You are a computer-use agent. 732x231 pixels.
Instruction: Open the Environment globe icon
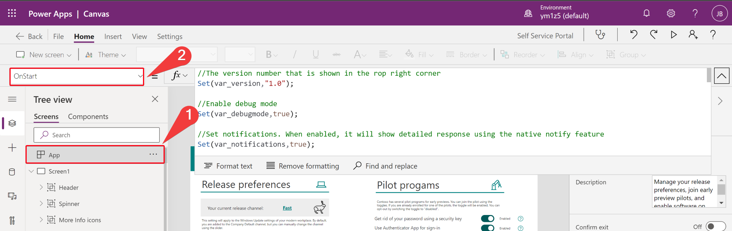point(528,13)
